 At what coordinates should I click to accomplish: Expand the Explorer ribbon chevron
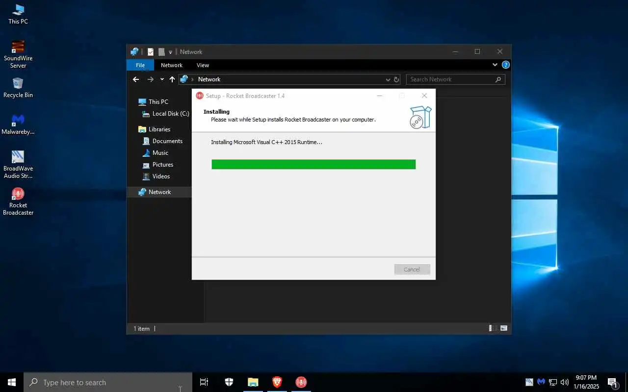[x=495, y=65]
